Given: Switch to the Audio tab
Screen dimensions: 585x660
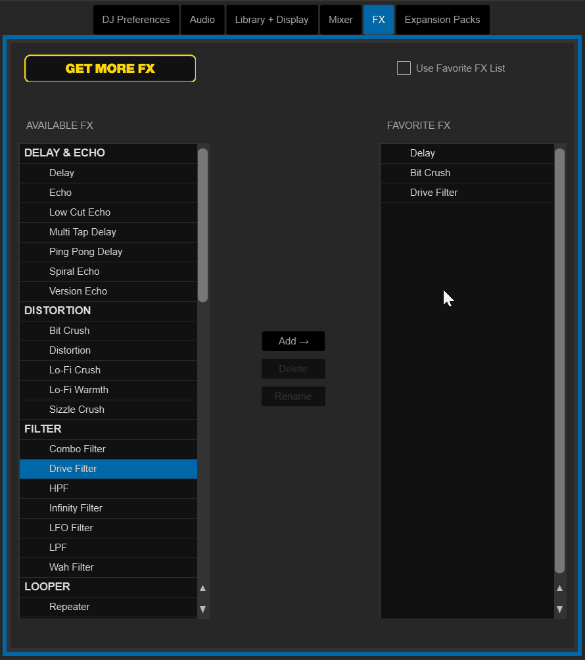Looking at the screenshot, I should point(202,20).
